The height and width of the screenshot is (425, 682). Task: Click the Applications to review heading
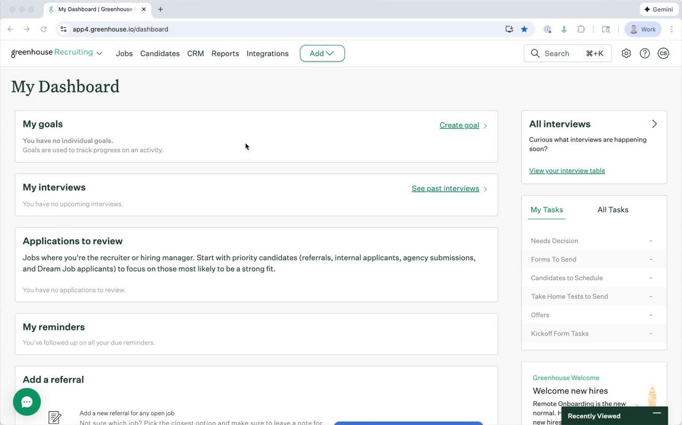tap(72, 241)
